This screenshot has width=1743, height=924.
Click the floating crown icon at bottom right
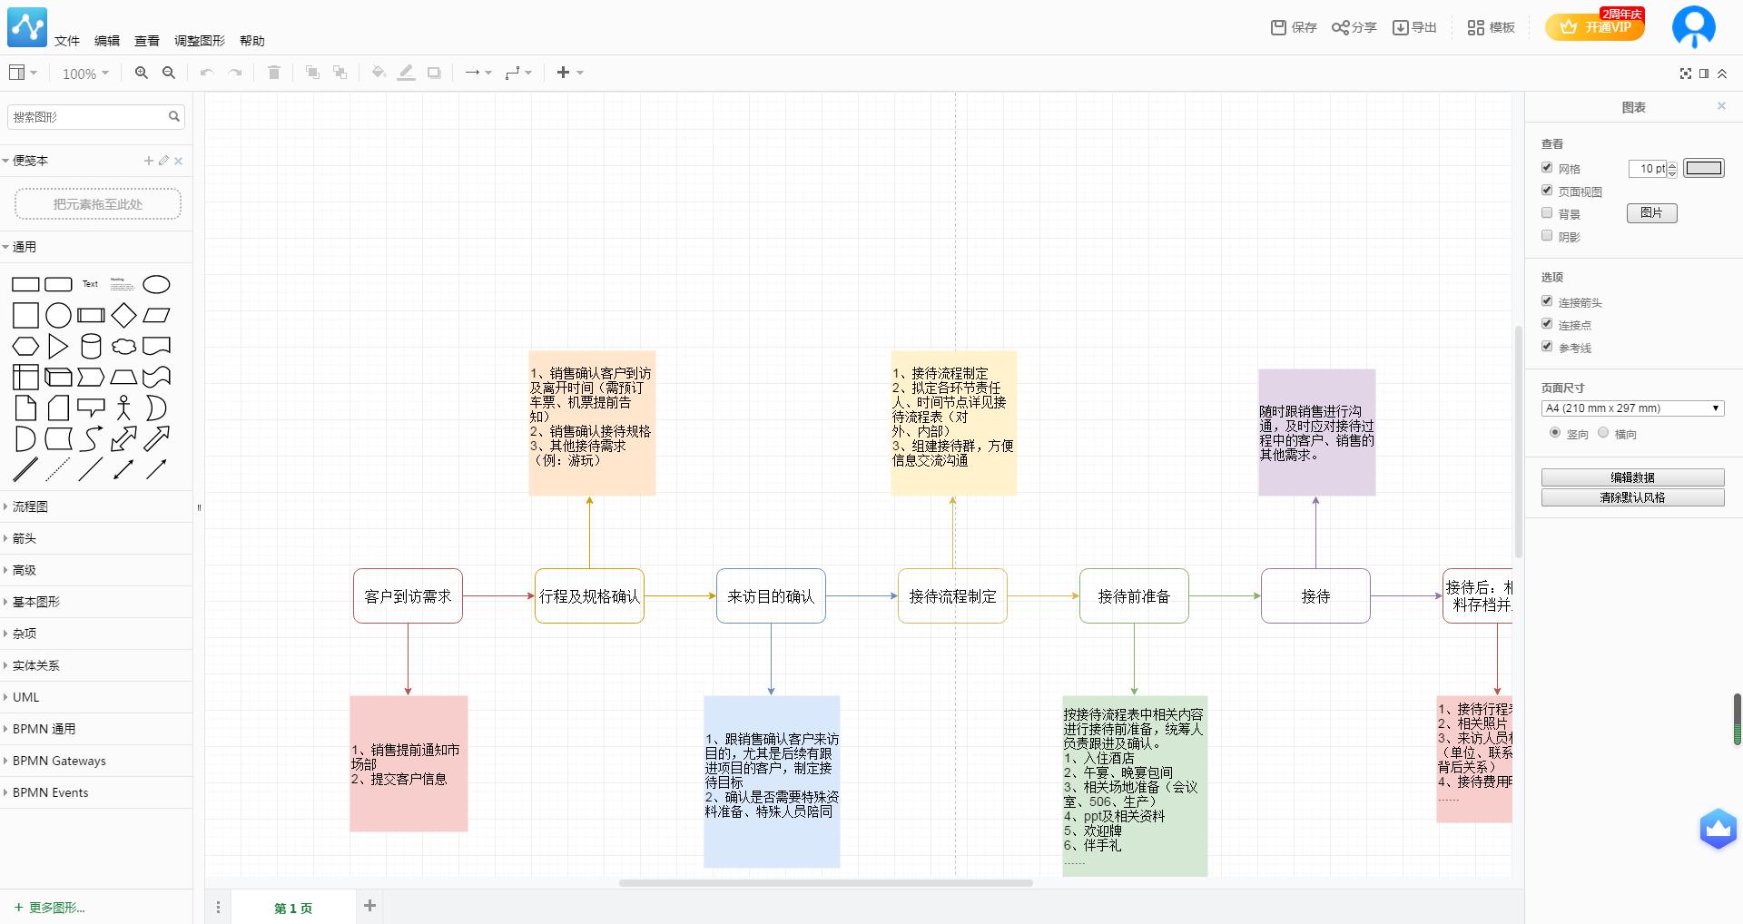pyautogui.click(x=1718, y=829)
